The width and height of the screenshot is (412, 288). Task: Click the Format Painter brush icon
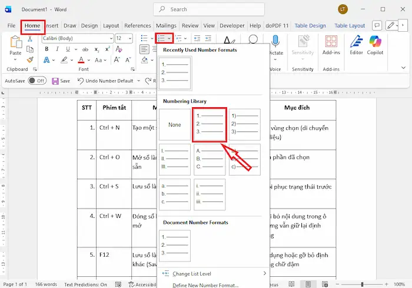(32, 58)
